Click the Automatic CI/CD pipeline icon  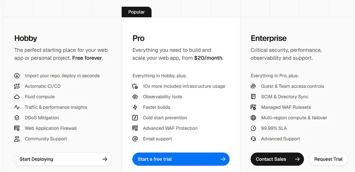[x=17, y=86]
